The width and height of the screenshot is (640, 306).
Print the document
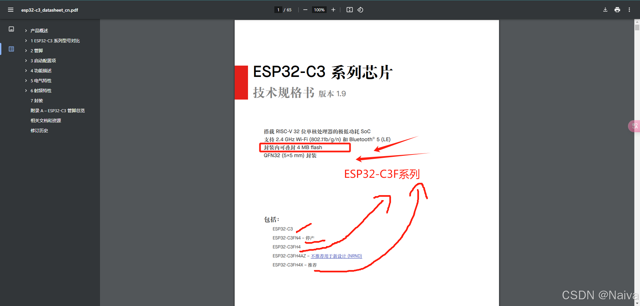coord(617,10)
